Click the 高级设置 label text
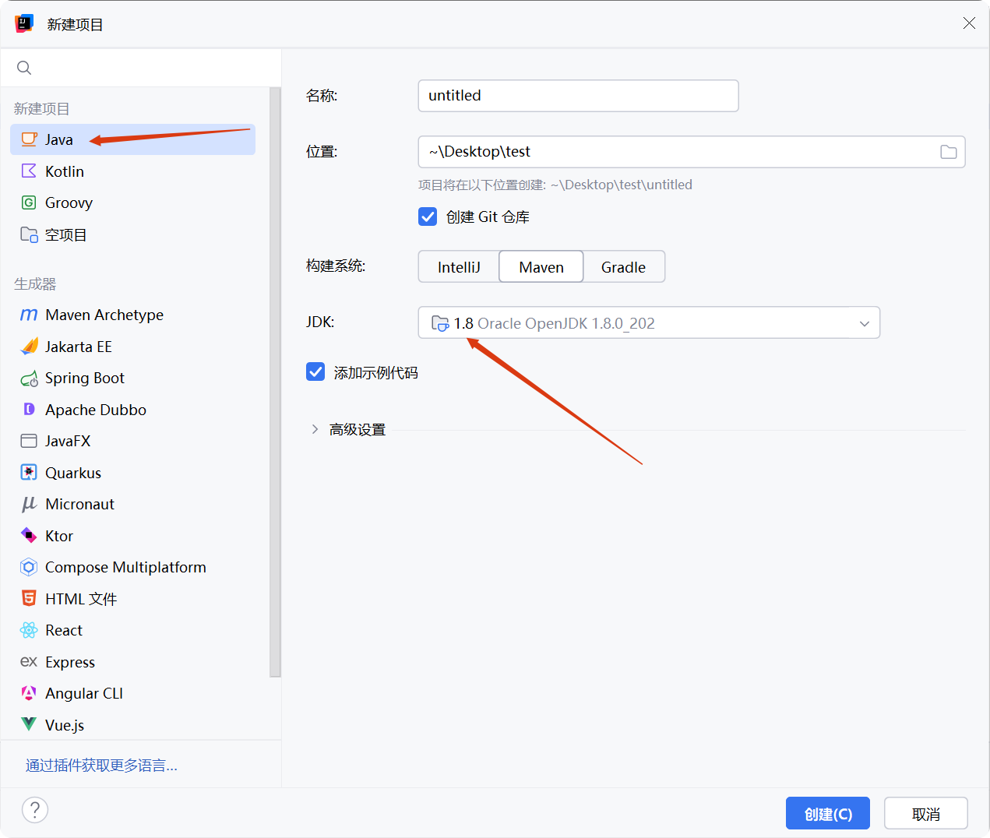Image resolution: width=990 pixels, height=838 pixels. (x=358, y=429)
